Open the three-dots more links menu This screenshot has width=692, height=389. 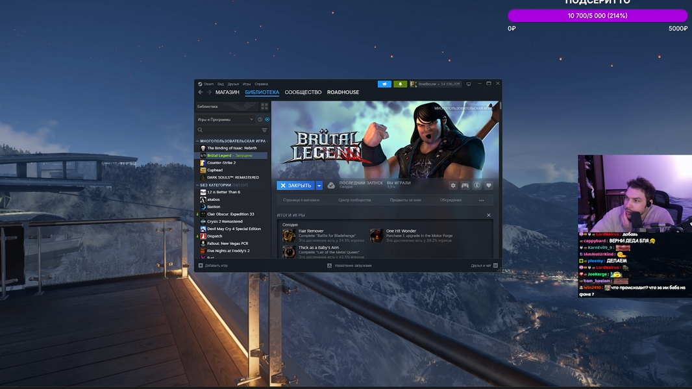pos(482,201)
